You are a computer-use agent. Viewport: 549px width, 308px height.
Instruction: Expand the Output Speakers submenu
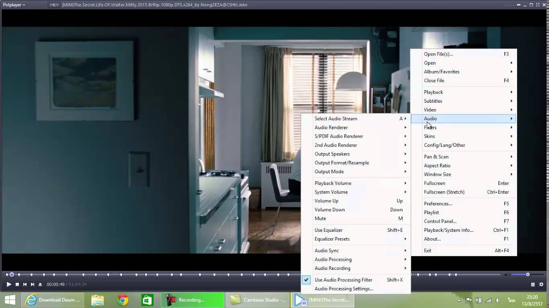click(x=356, y=154)
